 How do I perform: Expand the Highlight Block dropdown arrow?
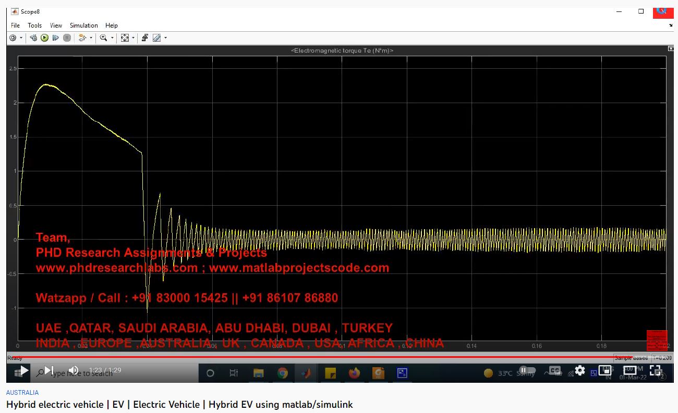click(x=91, y=38)
